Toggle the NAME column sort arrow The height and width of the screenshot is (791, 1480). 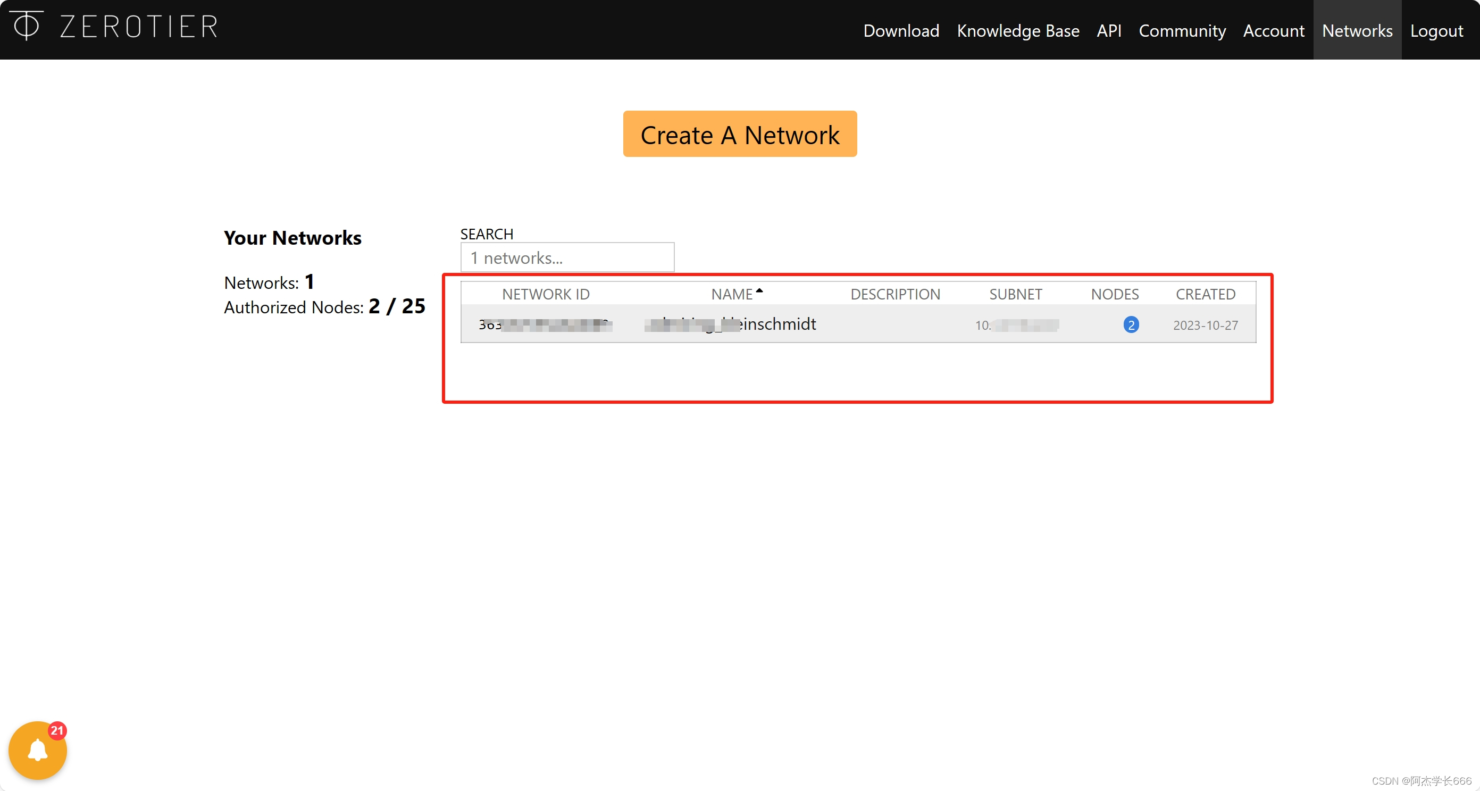(x=759, y=292)
